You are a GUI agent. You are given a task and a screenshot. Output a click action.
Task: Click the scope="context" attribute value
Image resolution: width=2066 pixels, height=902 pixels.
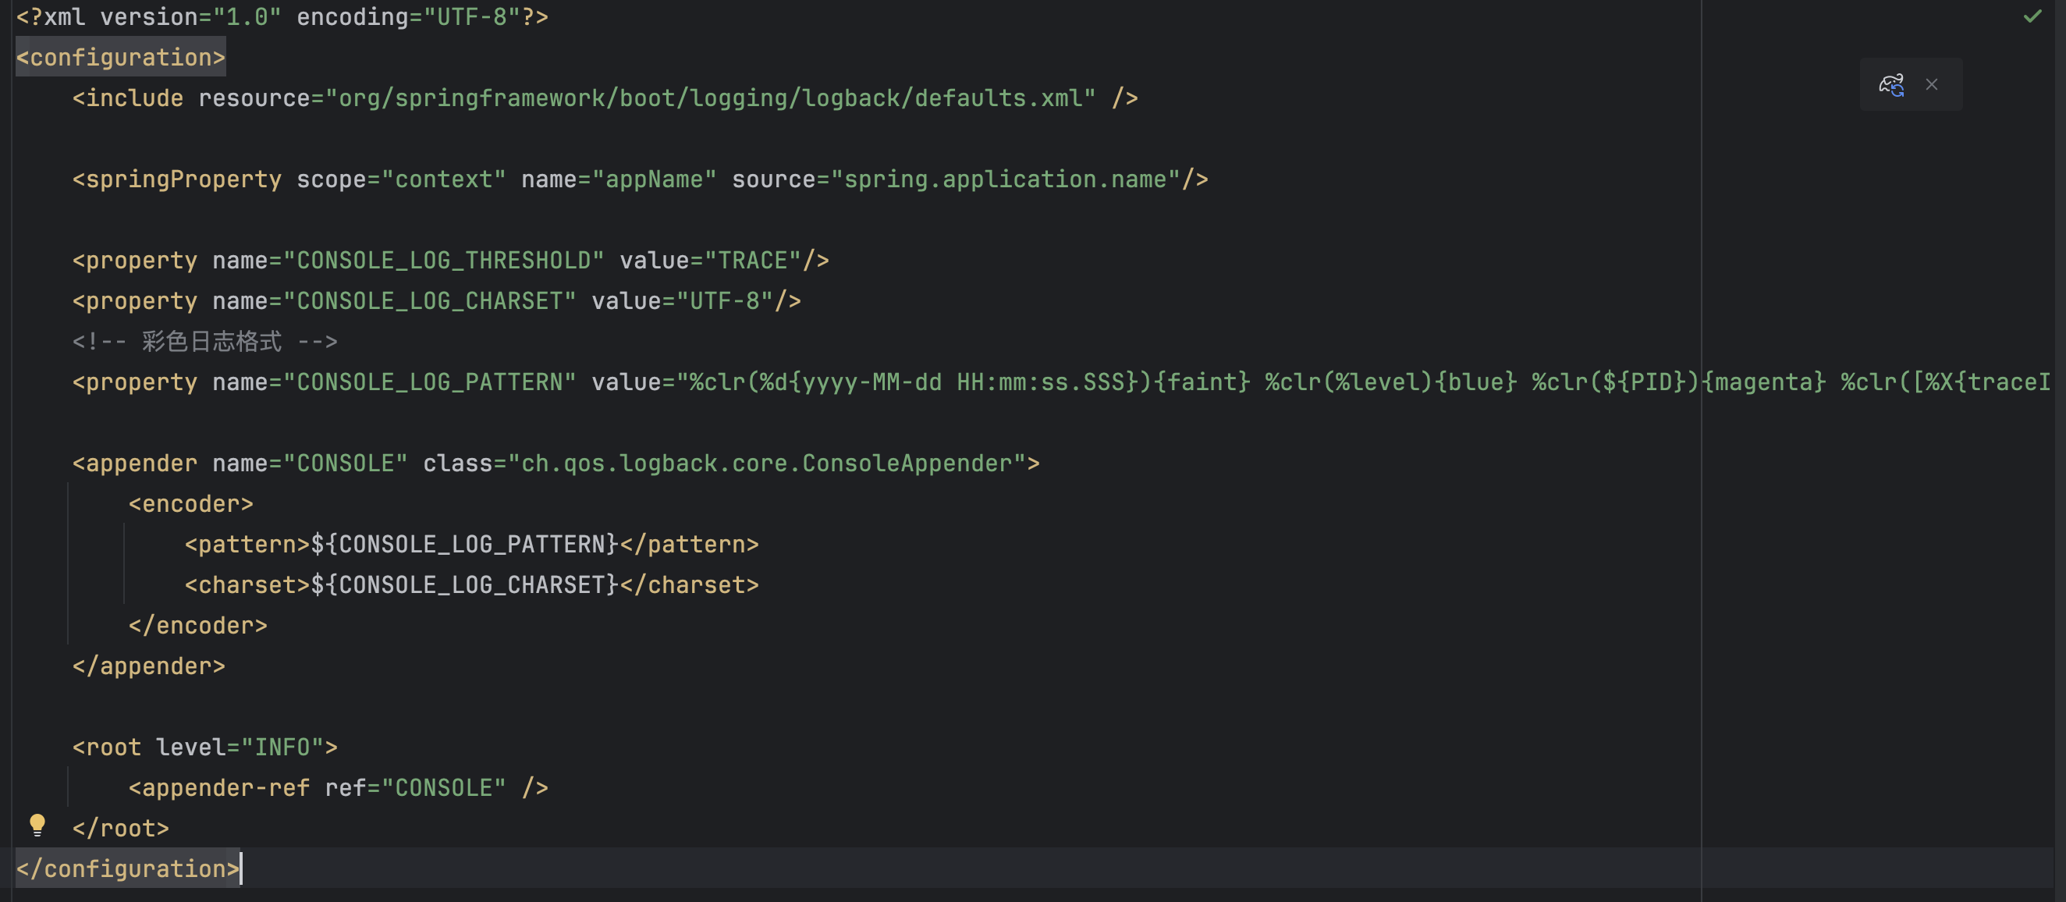point(443,179)
